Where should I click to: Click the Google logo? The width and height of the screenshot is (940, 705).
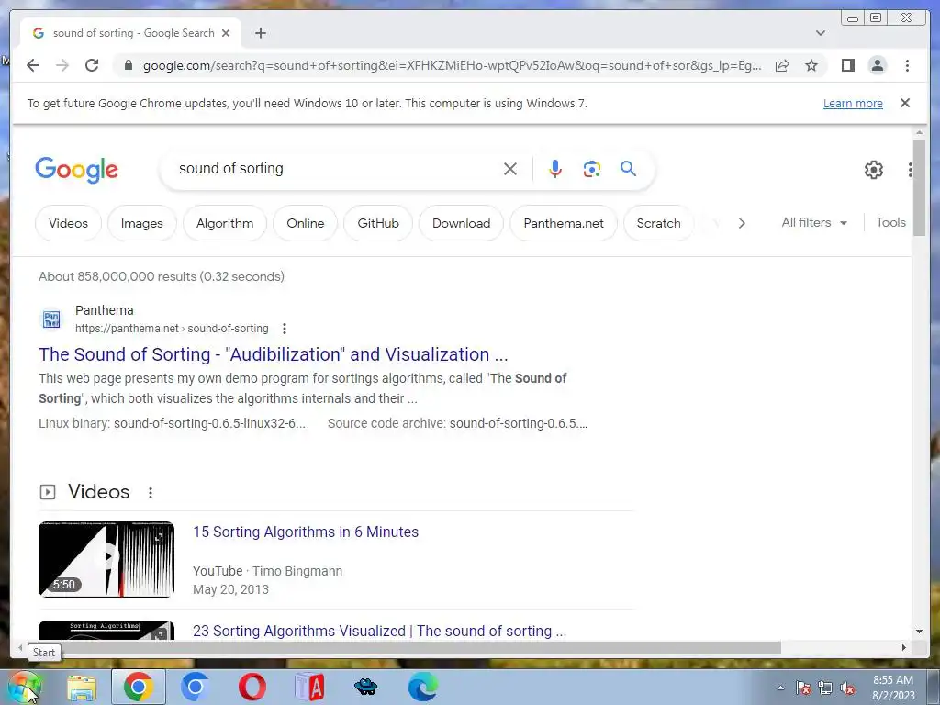point(76,170)
